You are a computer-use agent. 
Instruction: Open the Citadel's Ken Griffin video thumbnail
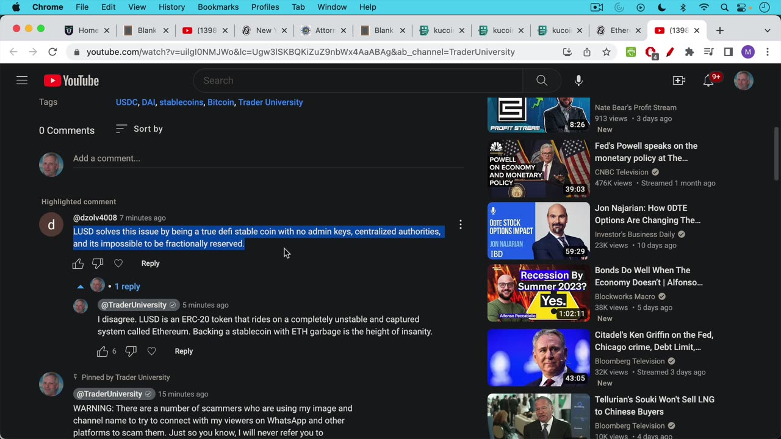(x=539, y=357)
